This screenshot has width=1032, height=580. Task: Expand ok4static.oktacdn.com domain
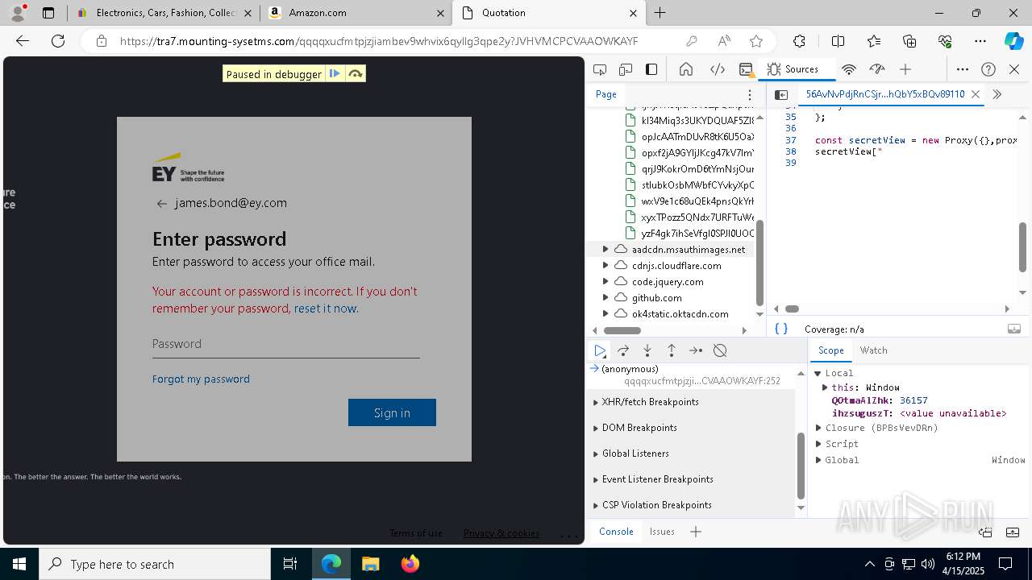click(x=605, y=314)
